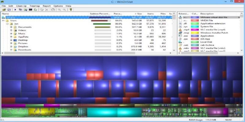Collapse the Jon user folder
245x122 pixels.
[7, 24]
